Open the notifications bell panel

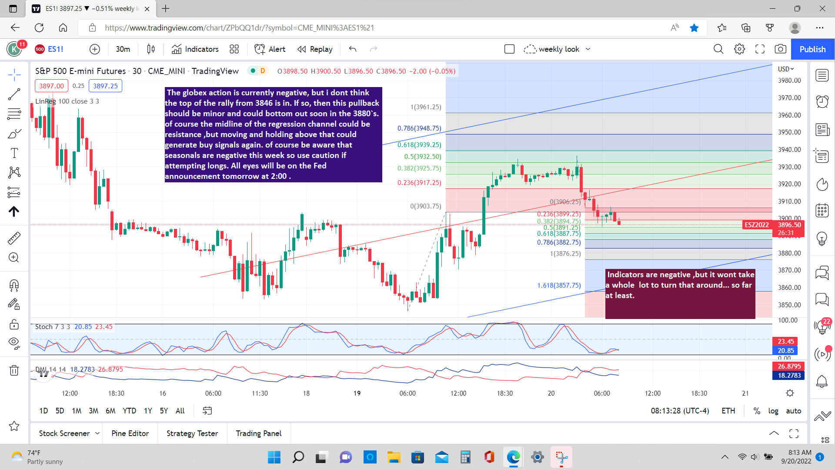[822, 382]
